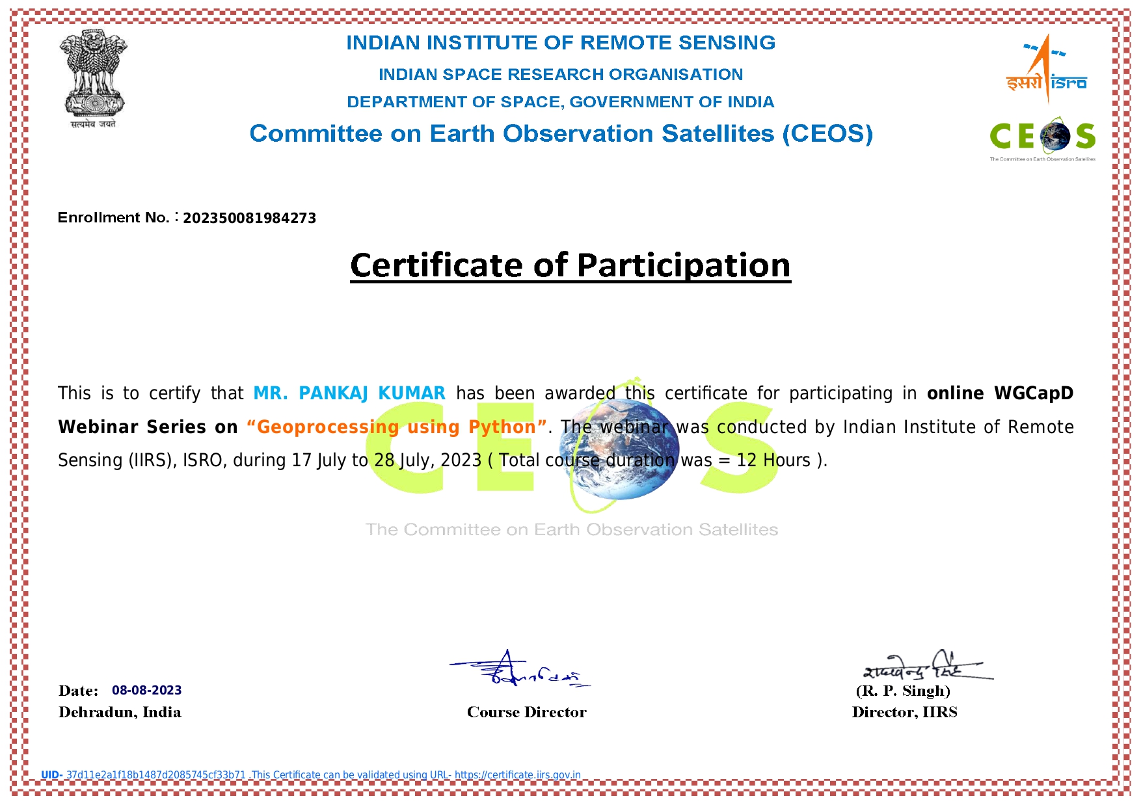
Task: Click the date 08-08-2023
Action: [147, 690]
